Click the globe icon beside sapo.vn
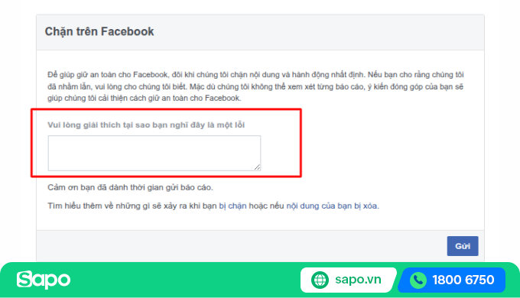Viewport: 520px width, 298px height. (x=320, y=280)
